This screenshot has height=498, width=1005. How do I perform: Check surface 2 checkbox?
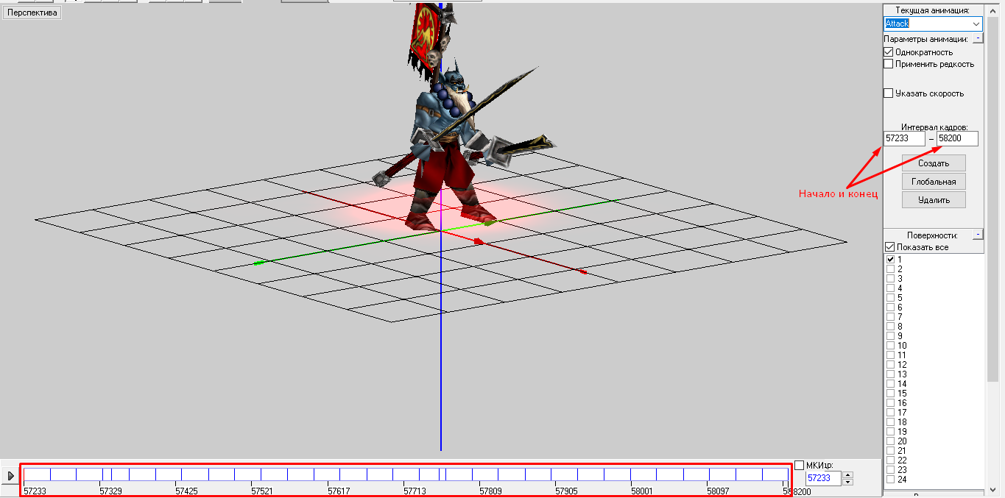click(890, 269)
